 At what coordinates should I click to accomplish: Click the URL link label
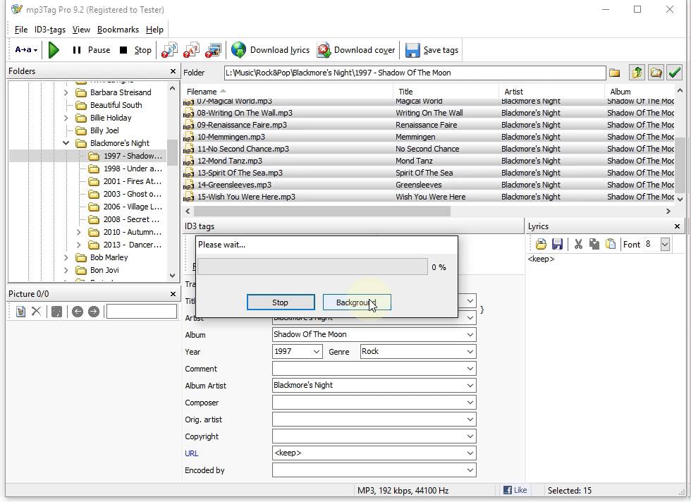[191, 453]
